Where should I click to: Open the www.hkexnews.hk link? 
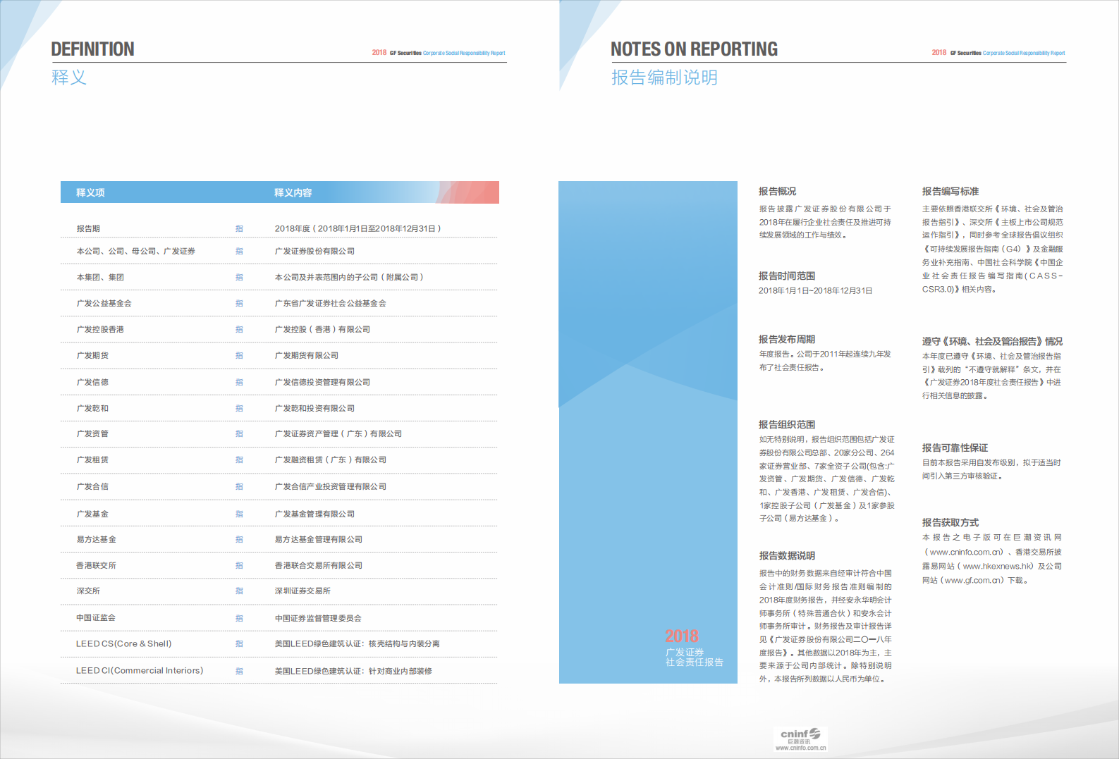tap(998, 566)
